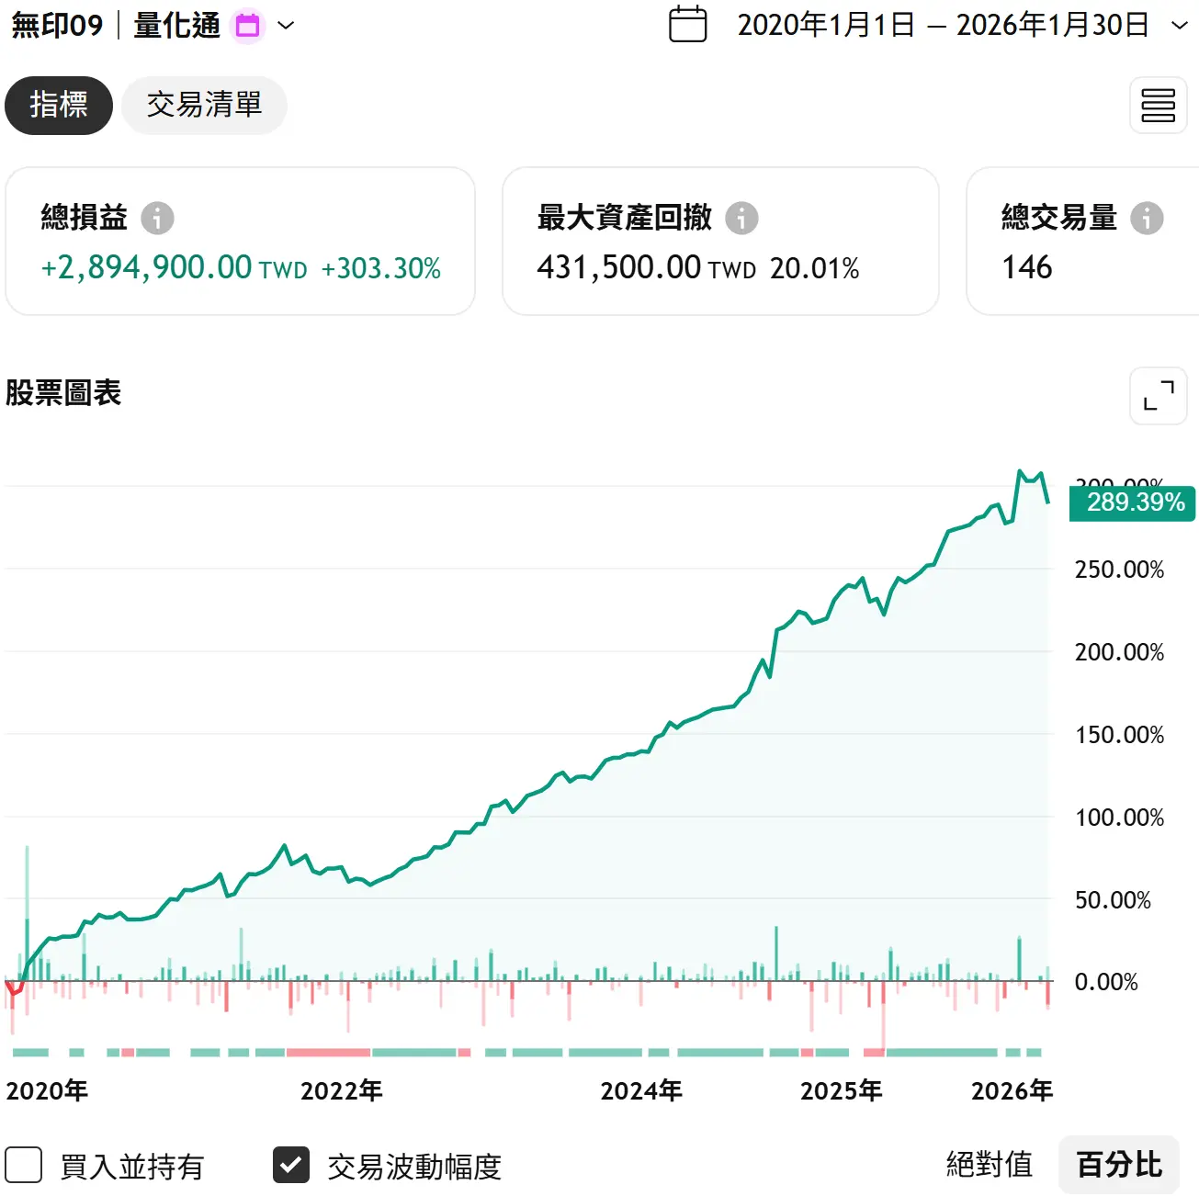Click the 2024年 marker on time axis
This screenshot has height=1196, width=1199.
[641, 1090]
